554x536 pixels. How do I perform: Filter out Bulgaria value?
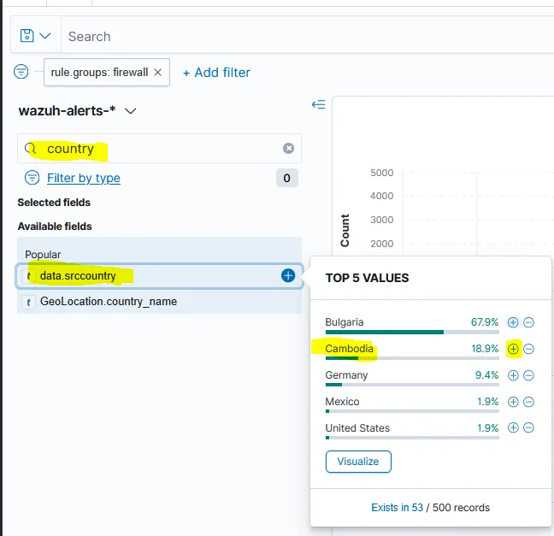click(x=528, y=322)
